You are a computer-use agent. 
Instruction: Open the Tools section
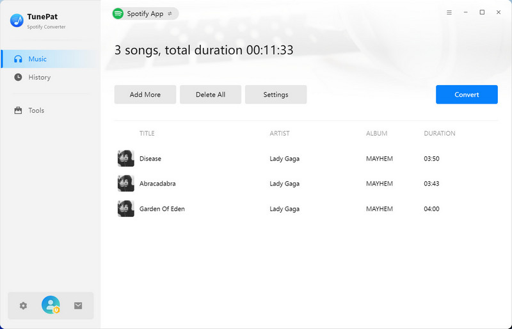pyautogui.click(x=36, y=111)
